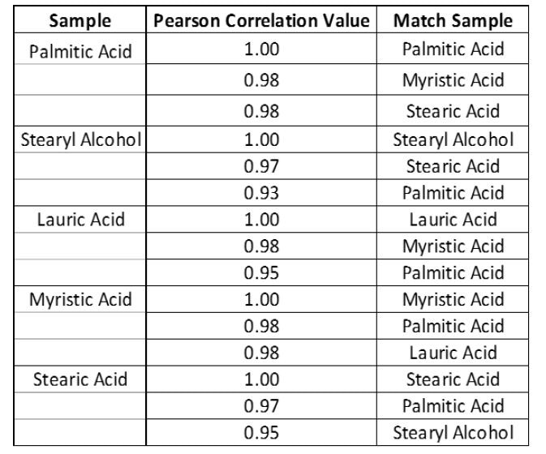This screenshot has width=546, height=454.
Task: Select the 1.00 value in Lauric Acid sample row
Action: (262, 219)
